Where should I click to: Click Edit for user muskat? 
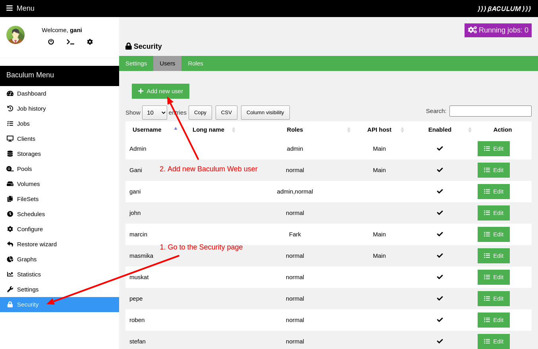click(x=494, y=277)
